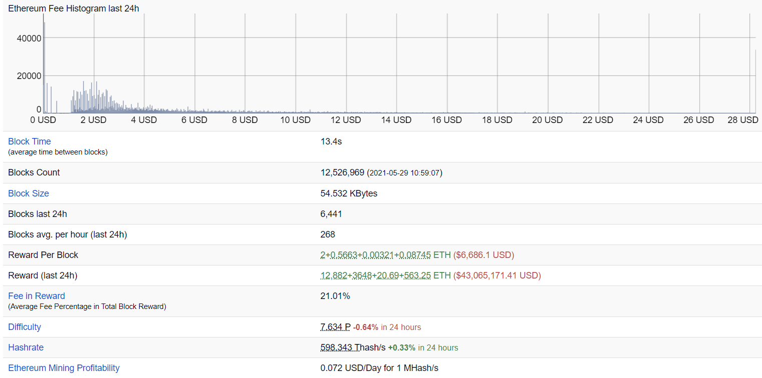
Task: Click the 20000 y-axis label on the histogram
Action: coord(29,75)
